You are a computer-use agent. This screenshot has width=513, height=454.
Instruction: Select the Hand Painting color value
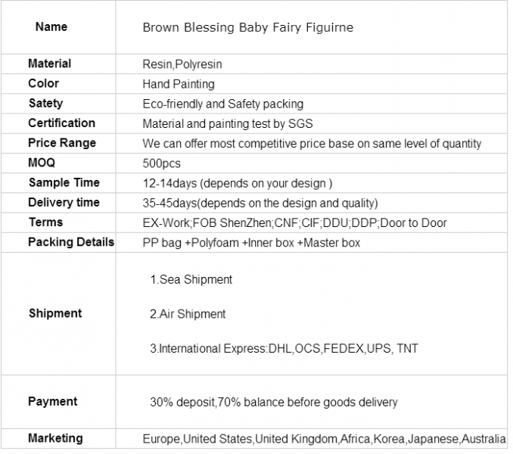179,84
